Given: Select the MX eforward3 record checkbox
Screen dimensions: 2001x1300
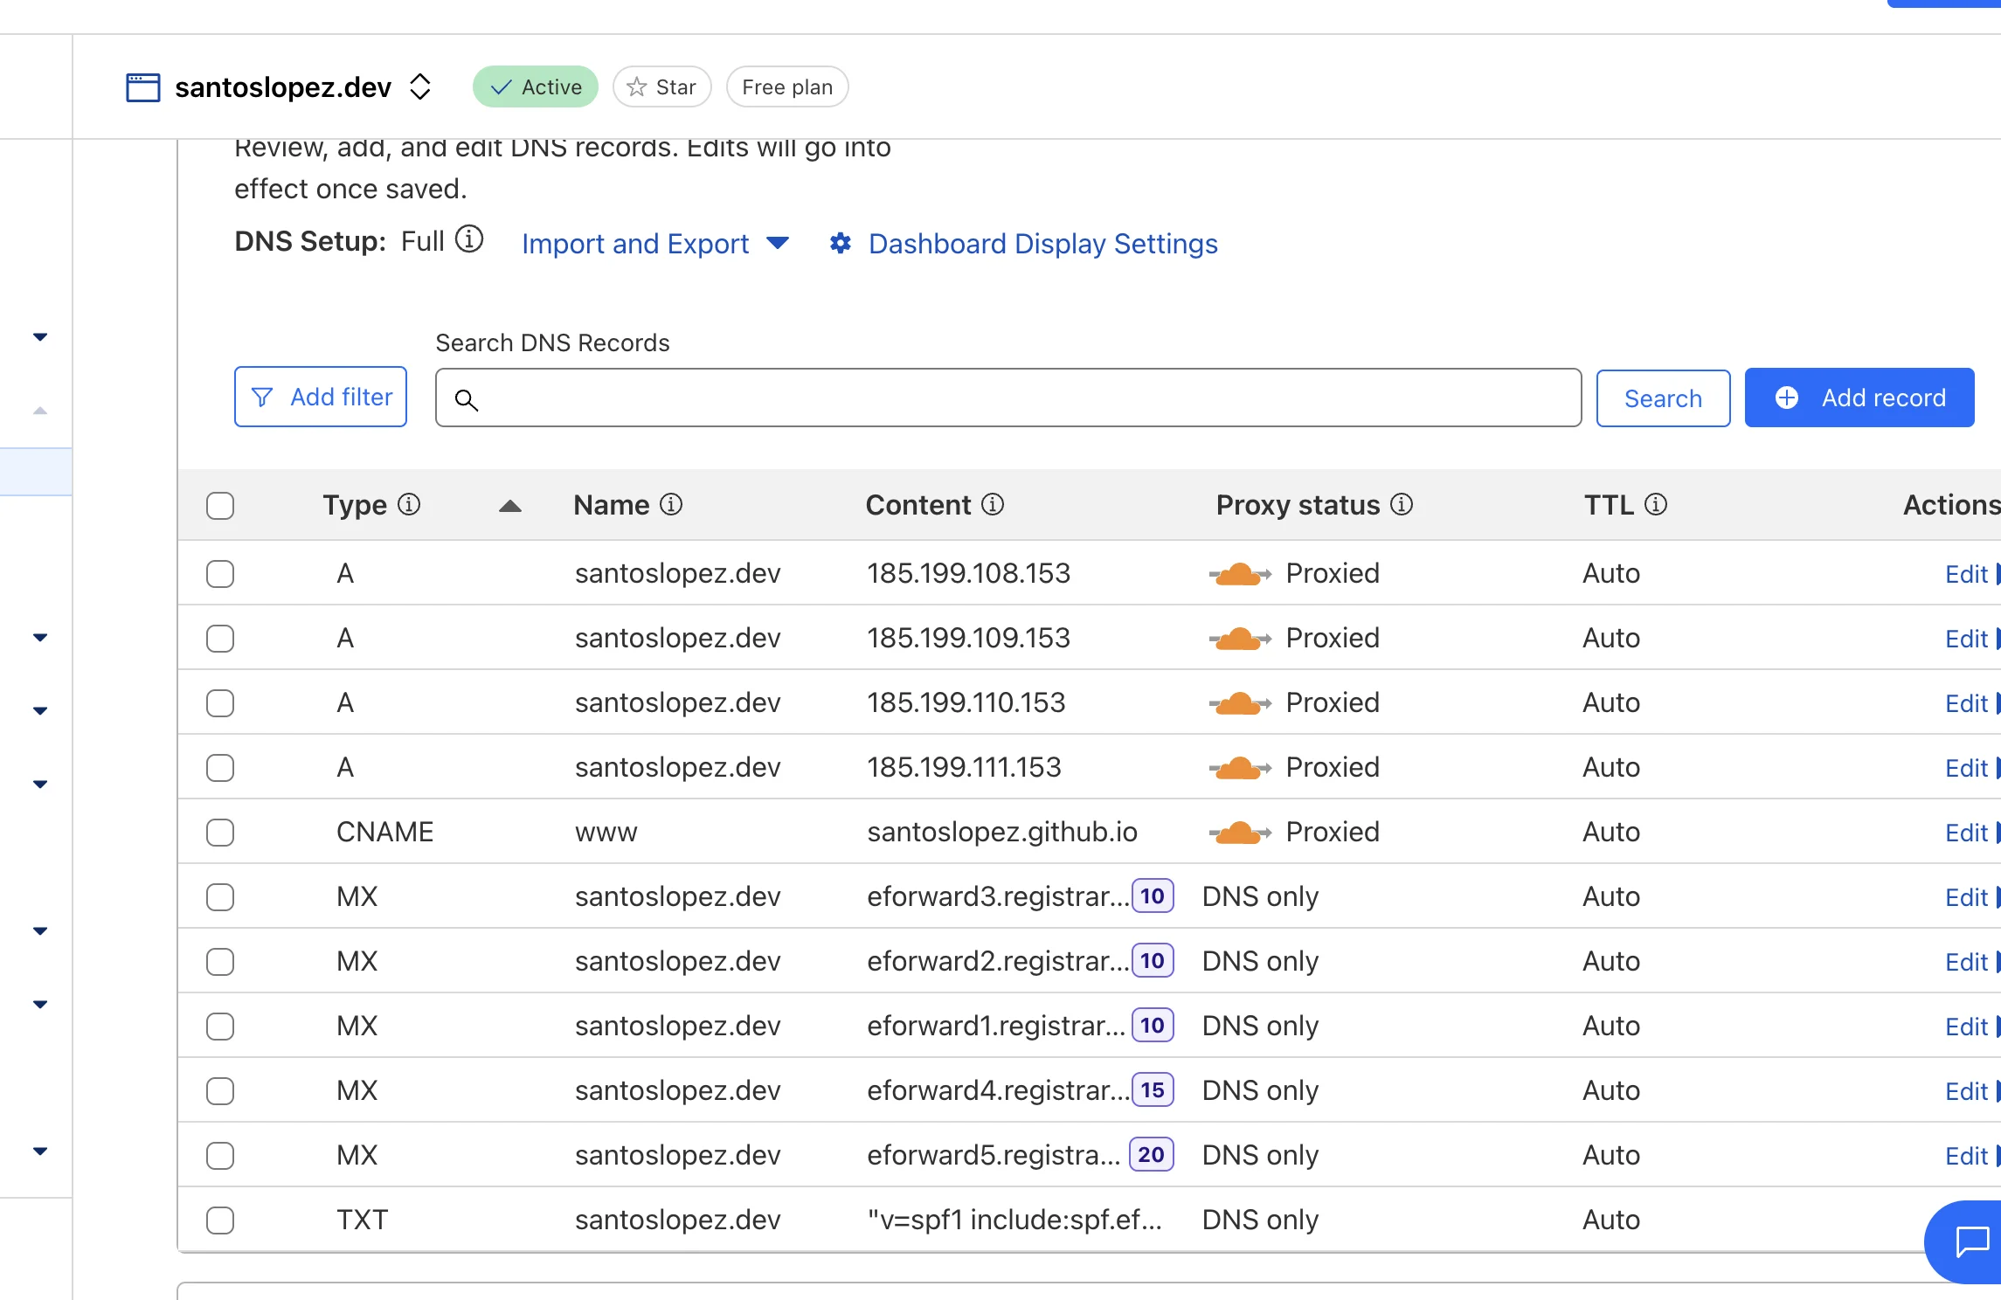Looking at the screenshot, I should tap(220, 897).
